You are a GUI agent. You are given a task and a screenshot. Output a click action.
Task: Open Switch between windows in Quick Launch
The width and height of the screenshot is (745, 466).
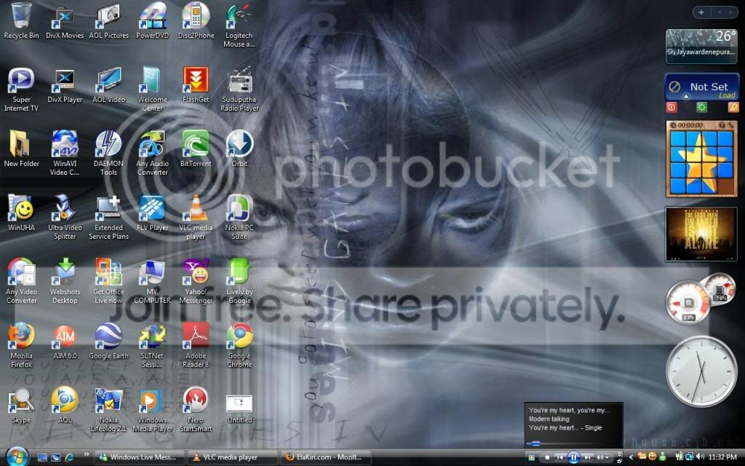(x=55, y=457)
